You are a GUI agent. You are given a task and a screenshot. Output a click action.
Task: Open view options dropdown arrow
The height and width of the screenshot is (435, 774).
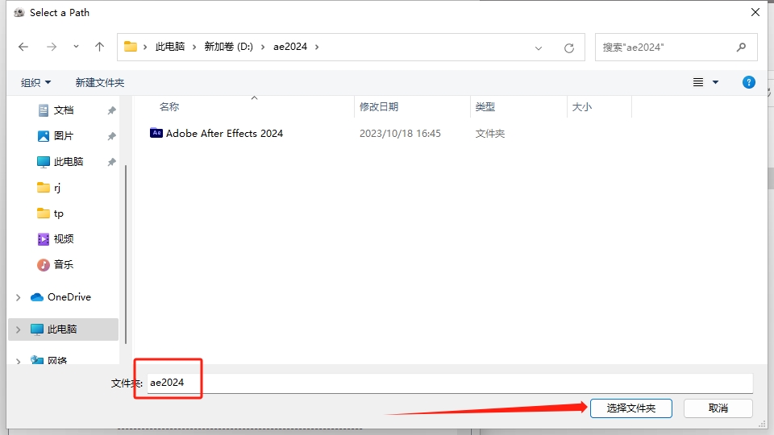[x=715, y=82]
